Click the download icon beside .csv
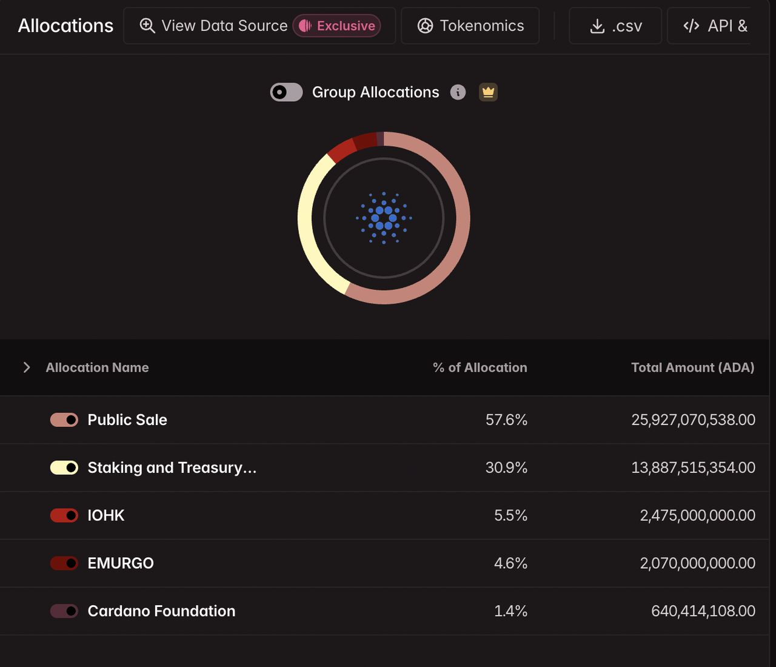The height and width of the screenshot is (667, 776). 597,26
